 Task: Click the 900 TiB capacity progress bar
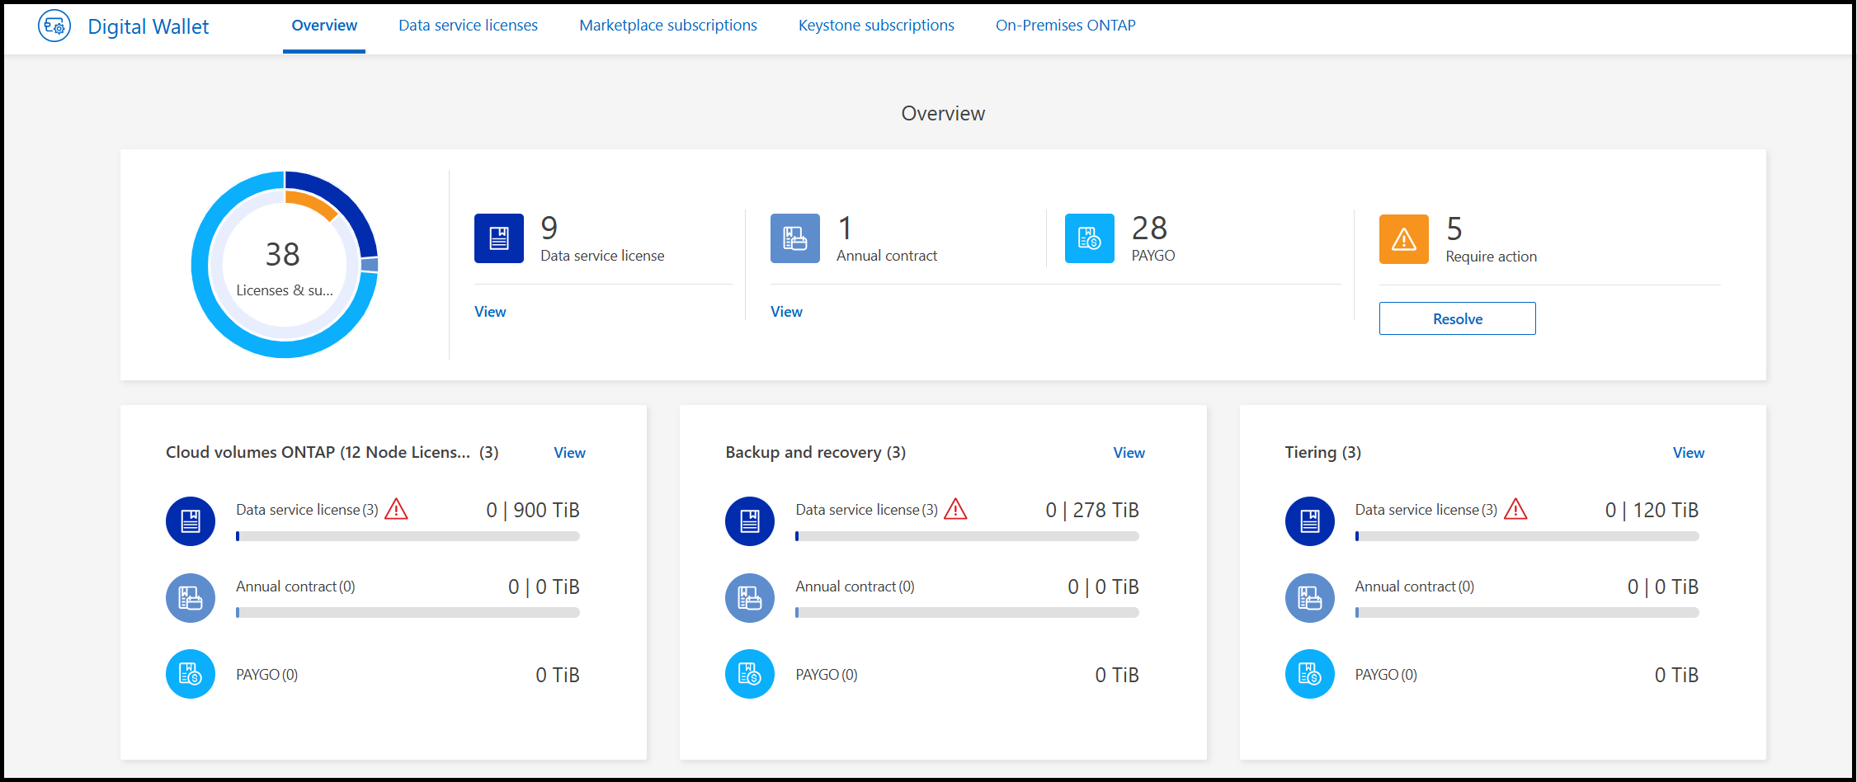click(408, 536)
